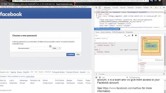This screenshot has width=166, height=93.
Task: Open the Timeline tab
Action: tap(139, 7)
